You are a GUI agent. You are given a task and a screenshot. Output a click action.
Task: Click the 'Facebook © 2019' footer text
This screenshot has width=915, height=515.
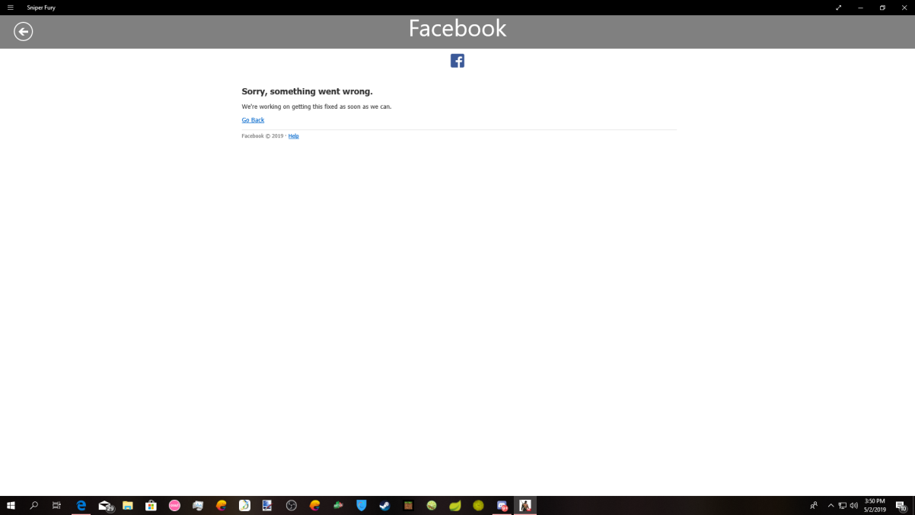(263, 136)
